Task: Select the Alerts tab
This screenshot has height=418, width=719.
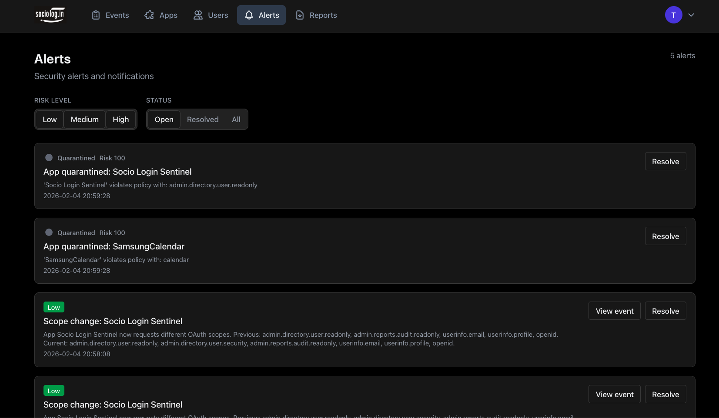Action: point(261,15)
